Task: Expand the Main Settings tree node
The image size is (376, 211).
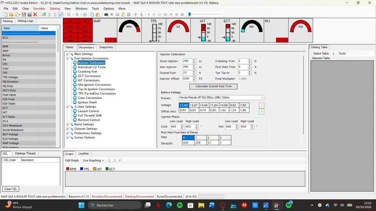Action: coord(67,54)
